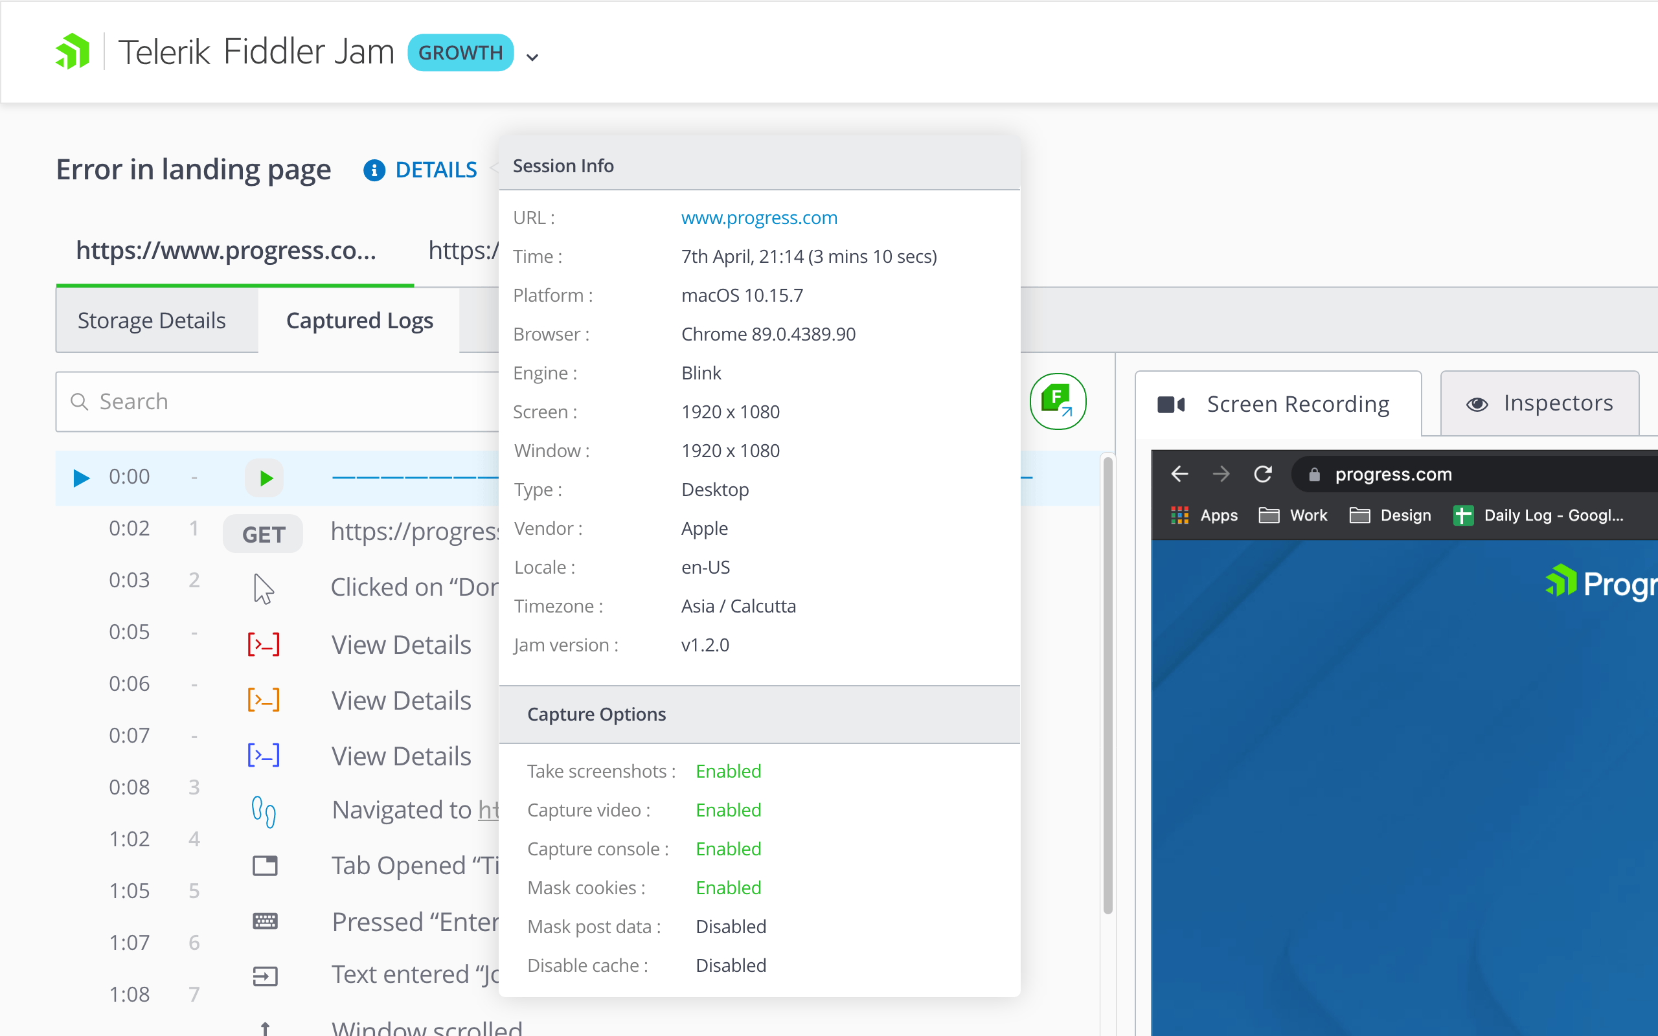Click the GROWTH plan badge
Image resolution: width=1658 pixels, height=1036 pixels.
tap(460, 52)
